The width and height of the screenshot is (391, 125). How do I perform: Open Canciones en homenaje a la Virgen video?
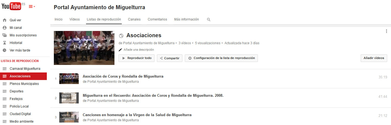point(137,115)
